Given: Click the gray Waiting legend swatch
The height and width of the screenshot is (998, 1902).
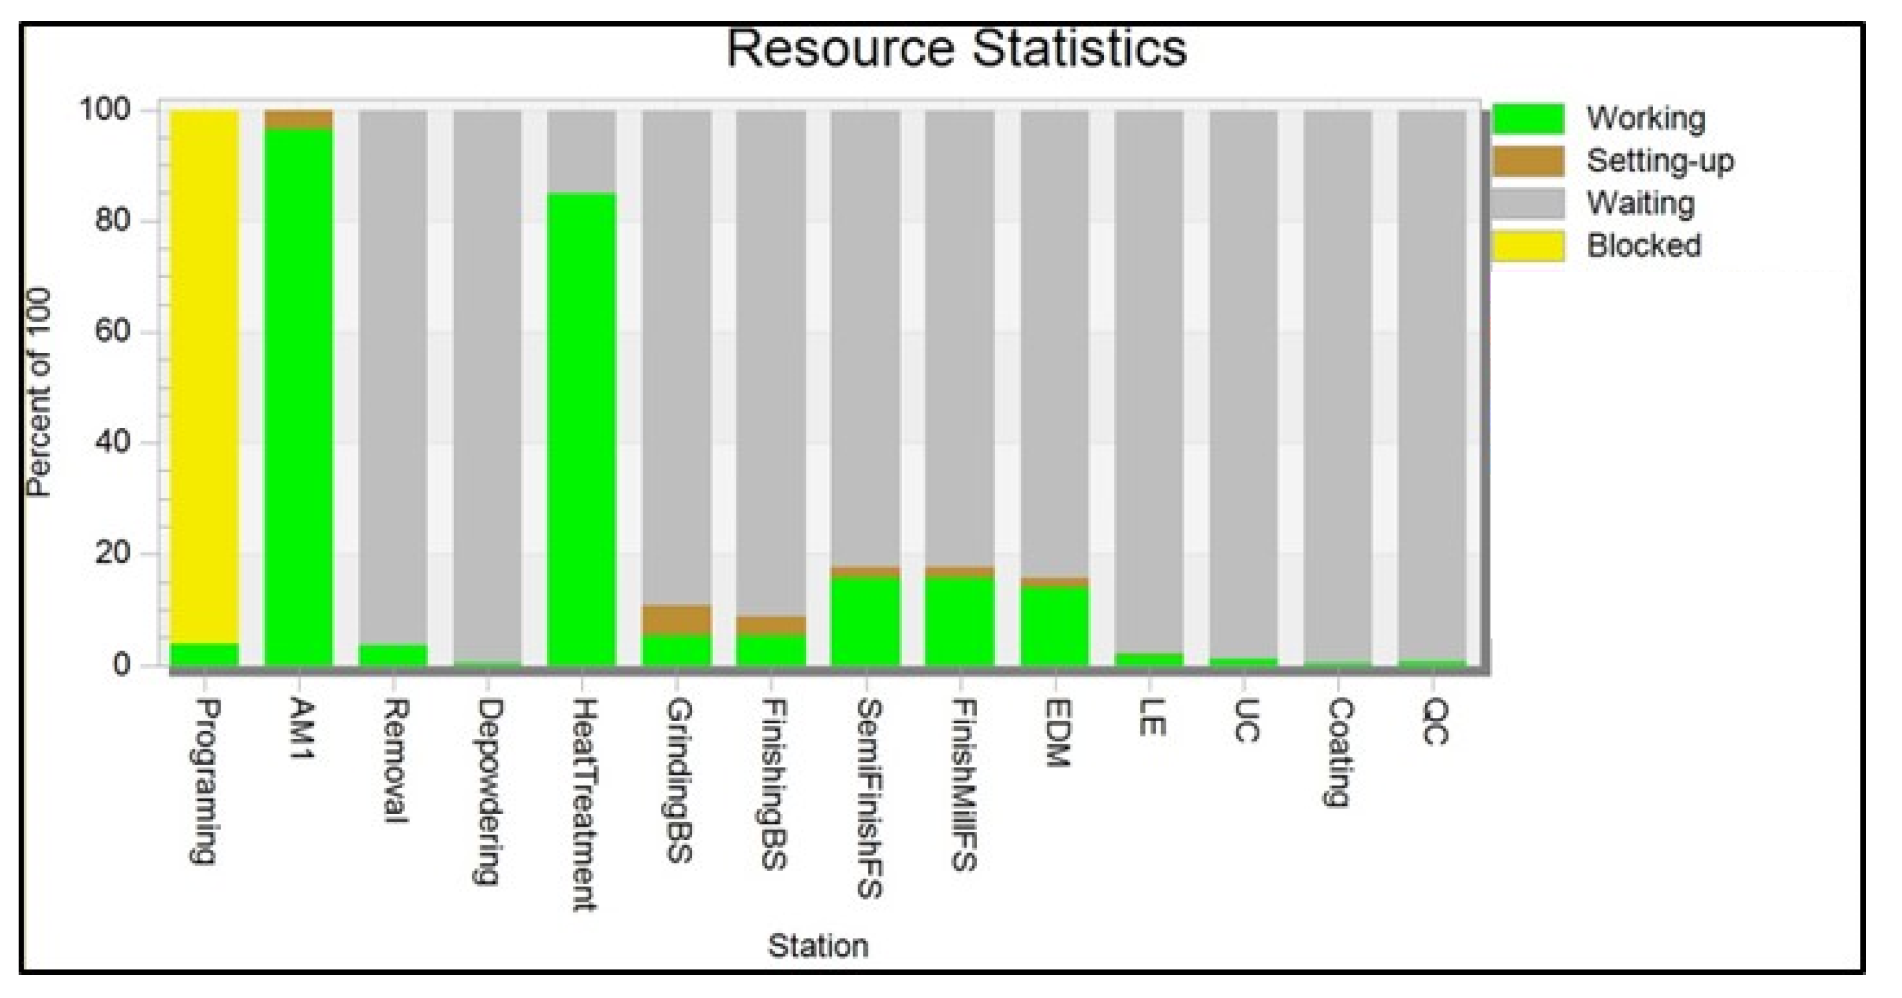Looking at the screenshot, I should point(1527,204).
